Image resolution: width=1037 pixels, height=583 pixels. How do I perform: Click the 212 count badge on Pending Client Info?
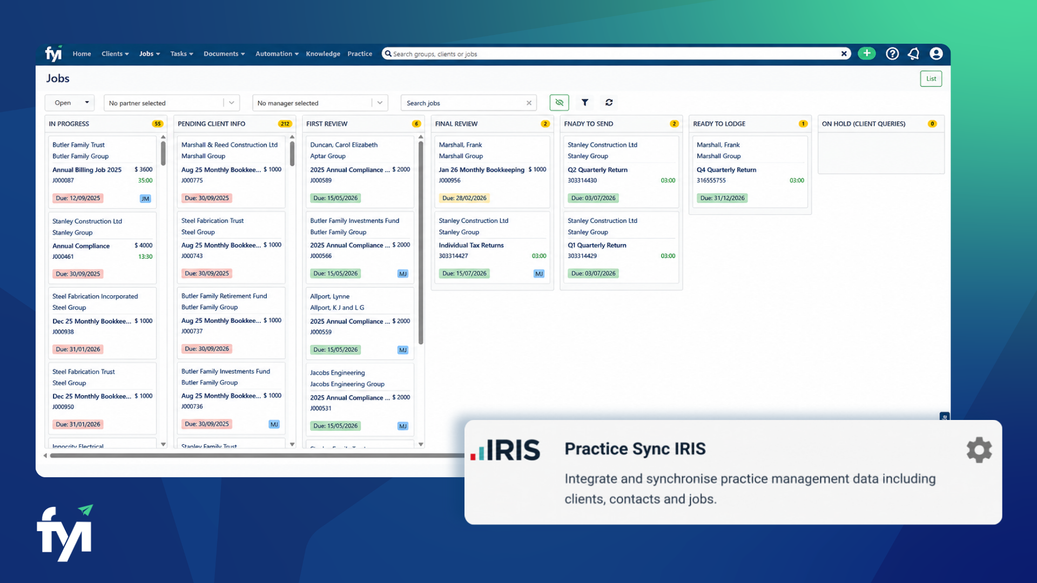pyautogui.click(x=285, y=124)
